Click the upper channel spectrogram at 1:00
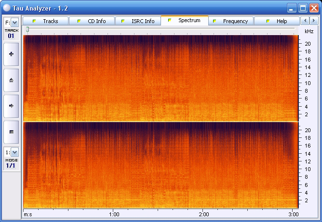This screenshot has width=322, height=222. (x=114, y=77)
